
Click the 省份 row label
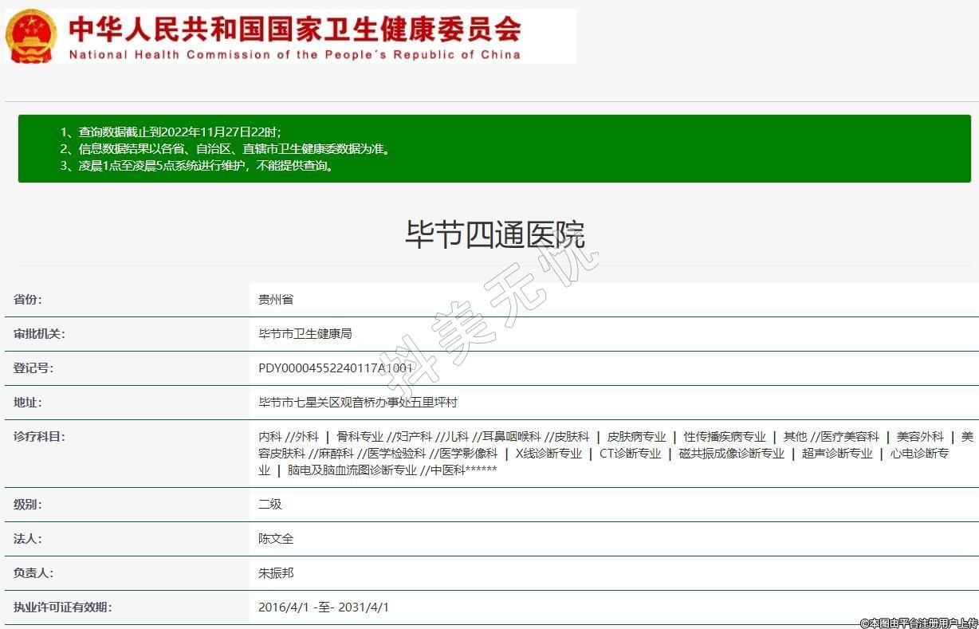[28, 300]
